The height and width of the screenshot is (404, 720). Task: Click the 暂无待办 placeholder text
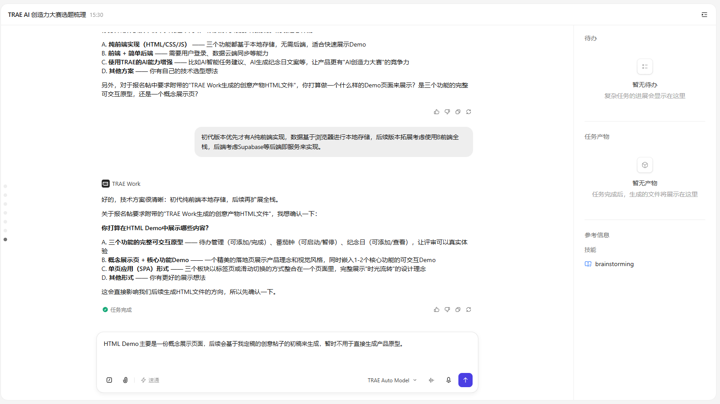pyautogui.click(x=645, y=85)
